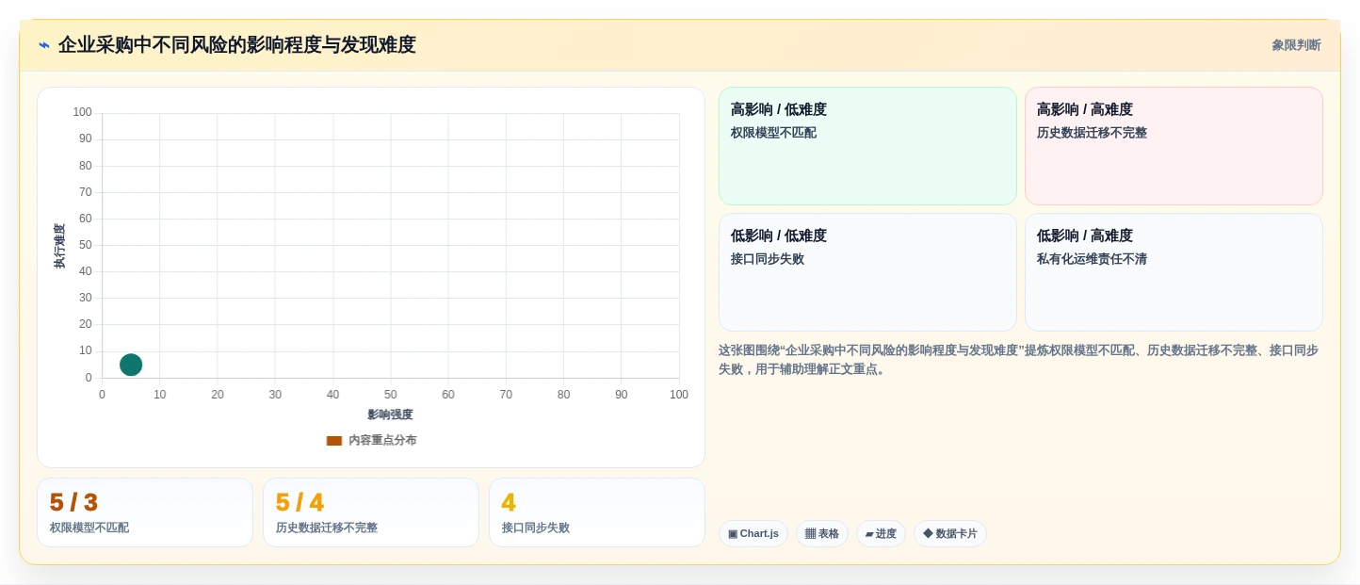This screenshot has height=585, width=1360.
Task: Click the 进度 tag chip
Action: pyautogui.click(x=881, y=534)
